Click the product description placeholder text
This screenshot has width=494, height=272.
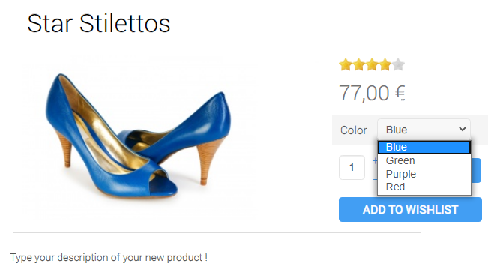[109, 257]
